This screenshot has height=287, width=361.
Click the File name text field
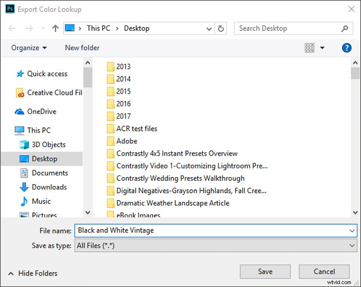tap(212, 231)
